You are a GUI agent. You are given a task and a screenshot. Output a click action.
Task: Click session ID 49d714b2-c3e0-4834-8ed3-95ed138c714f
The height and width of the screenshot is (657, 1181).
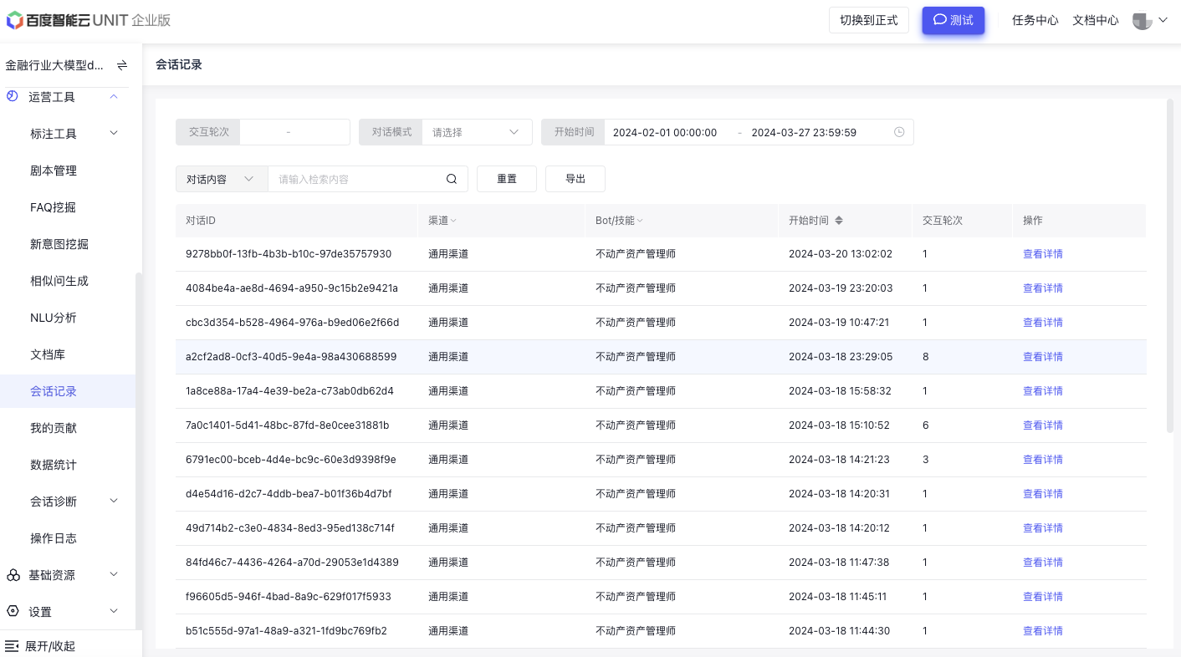point(290,528)
